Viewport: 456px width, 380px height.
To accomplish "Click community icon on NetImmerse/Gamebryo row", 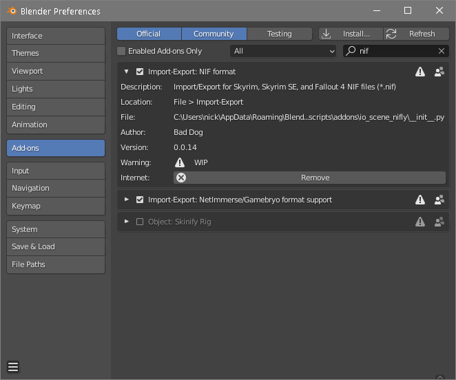I will 439,200.
